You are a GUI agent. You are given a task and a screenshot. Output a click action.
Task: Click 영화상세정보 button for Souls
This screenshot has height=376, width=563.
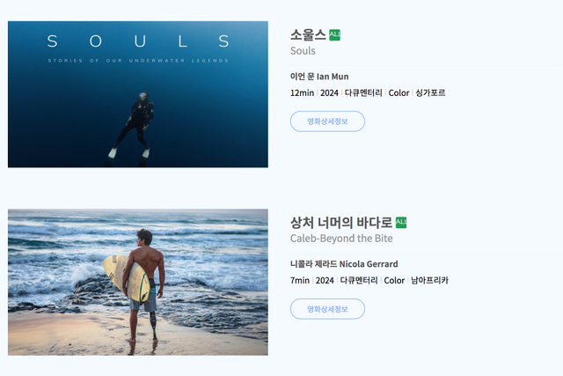(327, 122)
